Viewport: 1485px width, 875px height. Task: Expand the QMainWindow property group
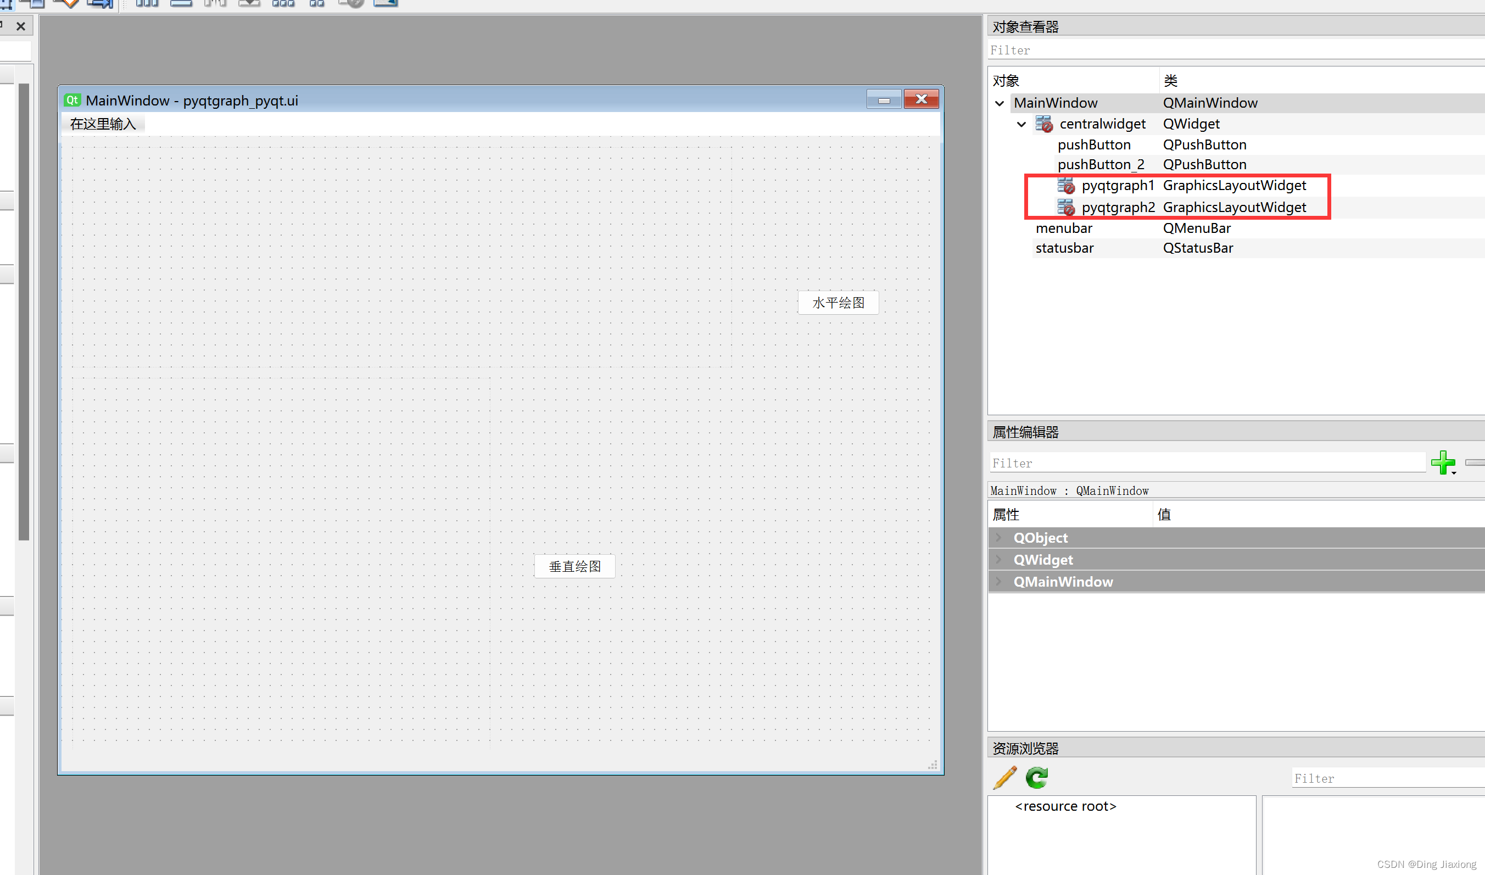[998, 581]
